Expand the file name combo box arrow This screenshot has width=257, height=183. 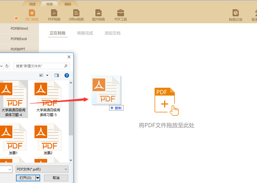tap(10, 169)
